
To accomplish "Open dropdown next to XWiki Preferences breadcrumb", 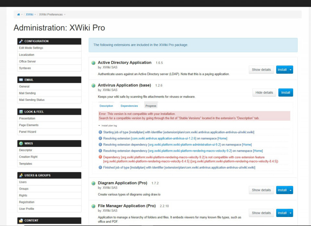I will (x=65, y=15).
